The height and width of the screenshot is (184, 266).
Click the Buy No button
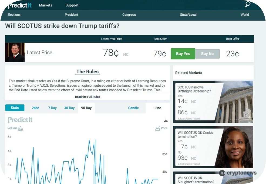[x=207, y=54]
